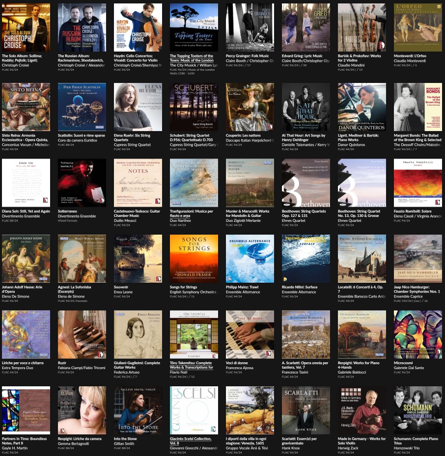Open The Topping Tooters album title link

[192, 58]
